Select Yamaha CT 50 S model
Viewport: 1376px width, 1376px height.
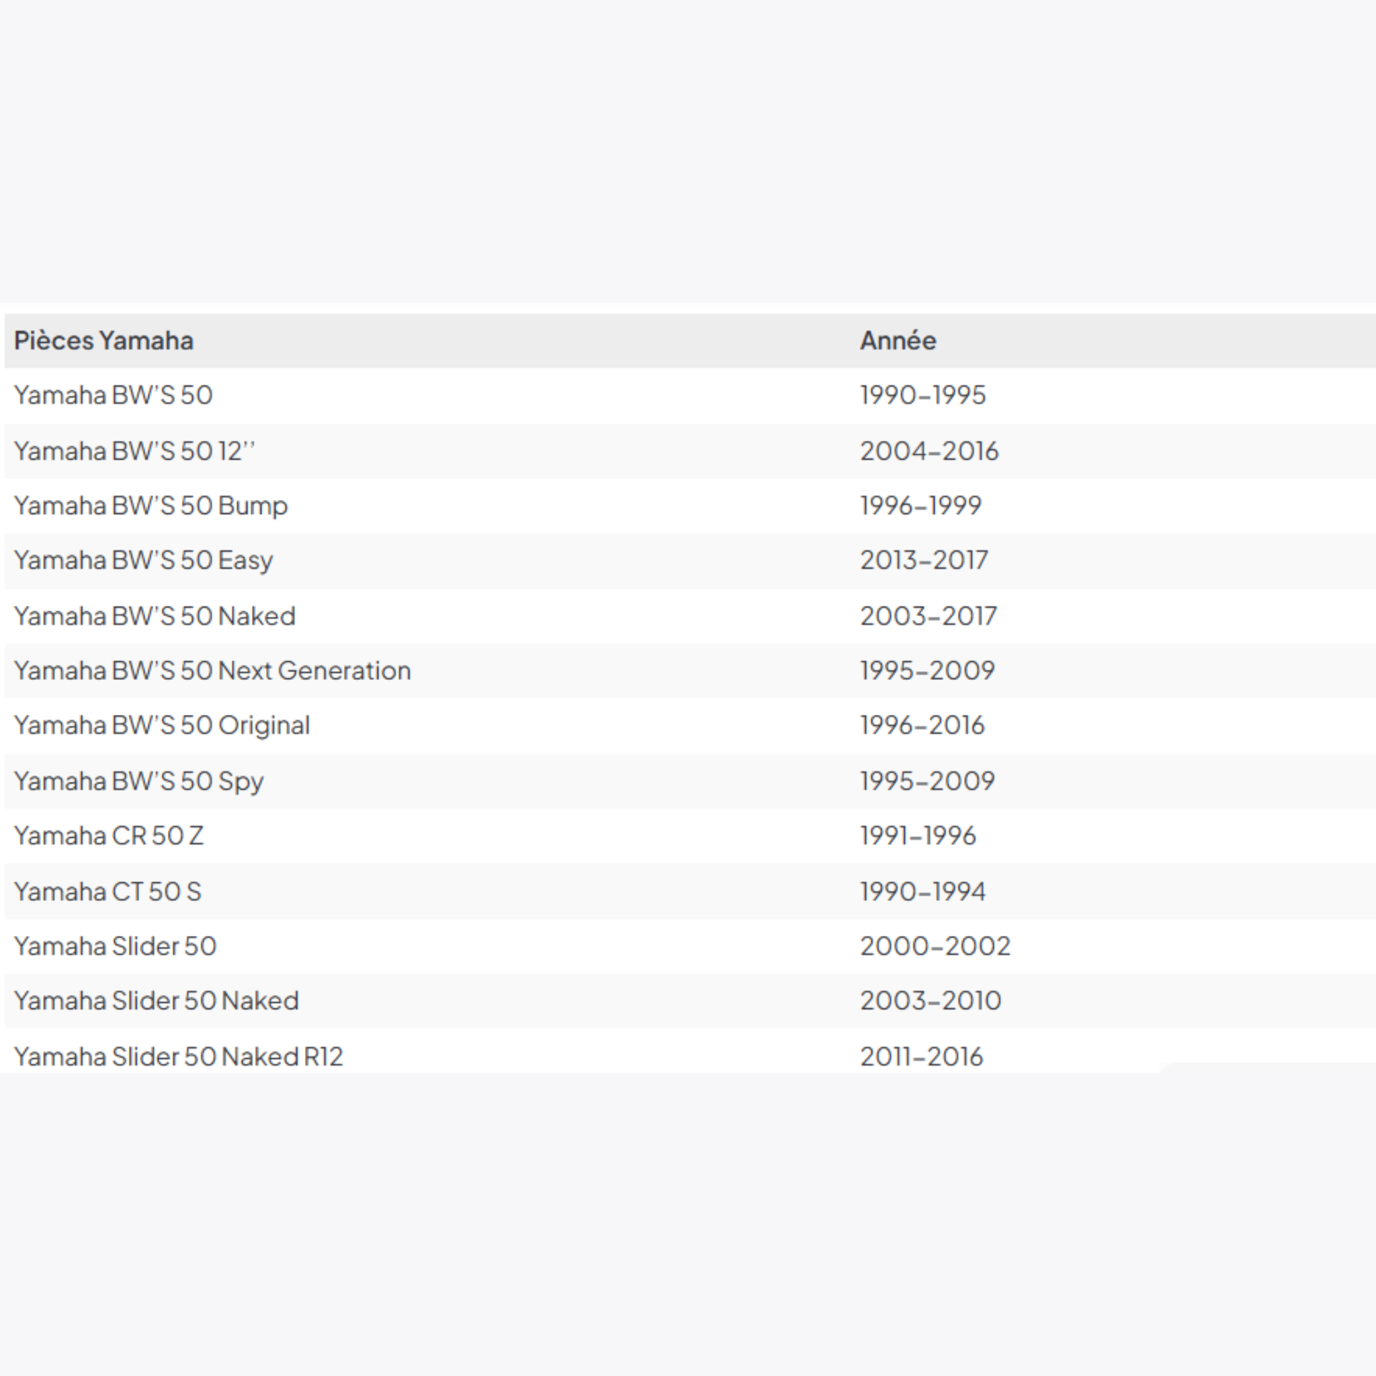coord(107,892)
